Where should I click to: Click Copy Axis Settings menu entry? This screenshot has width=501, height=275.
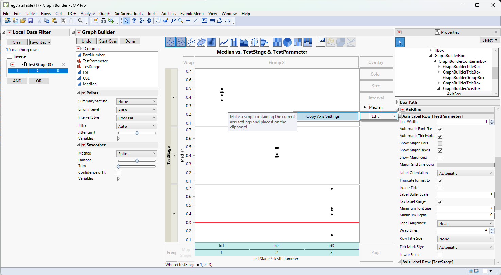[323, 116]
